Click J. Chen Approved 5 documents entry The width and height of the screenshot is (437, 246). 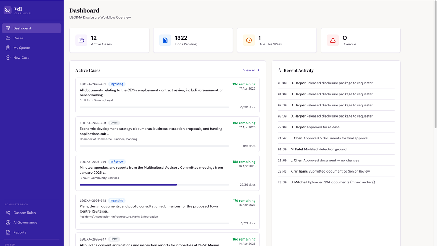coord(336,138)
